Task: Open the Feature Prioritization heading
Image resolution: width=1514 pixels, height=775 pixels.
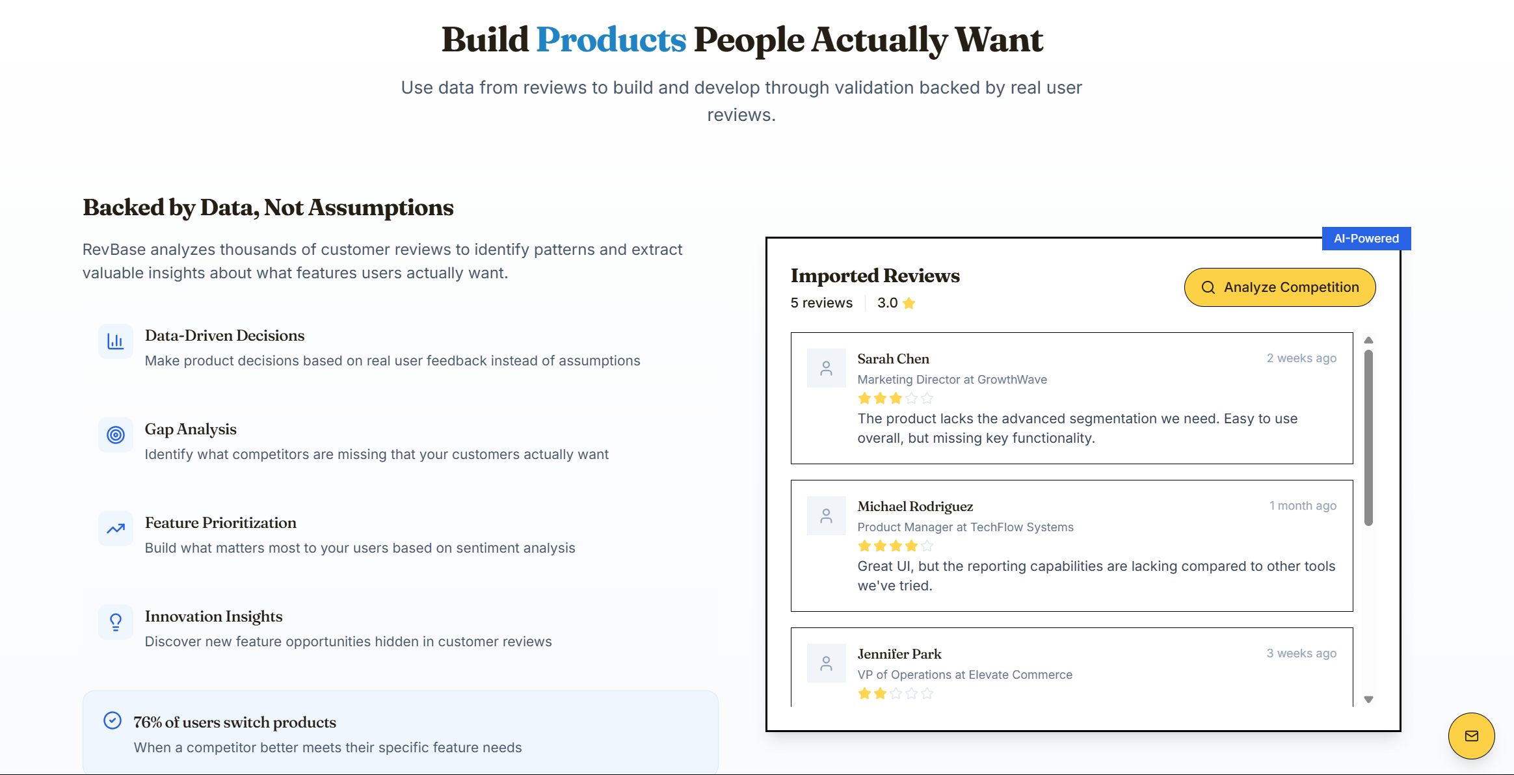Action: pyautogui.click(x=220, y=523)
